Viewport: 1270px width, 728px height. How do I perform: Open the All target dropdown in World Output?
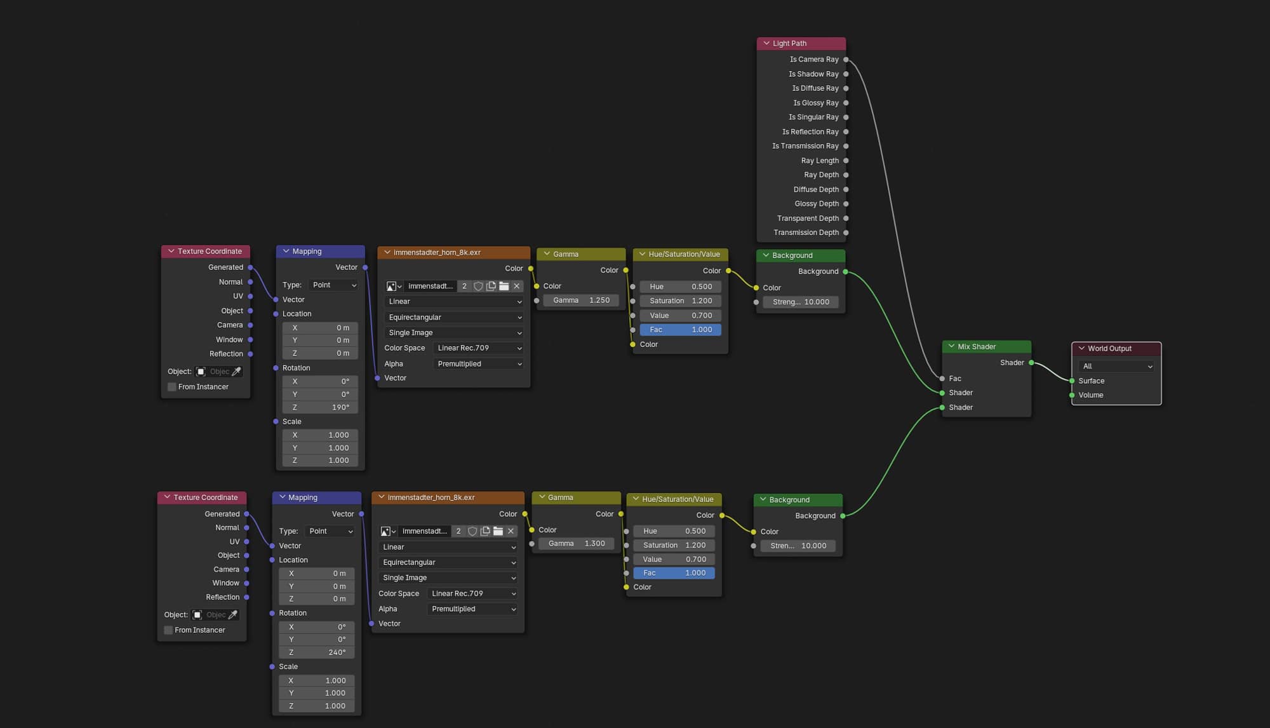(1116, 367)
